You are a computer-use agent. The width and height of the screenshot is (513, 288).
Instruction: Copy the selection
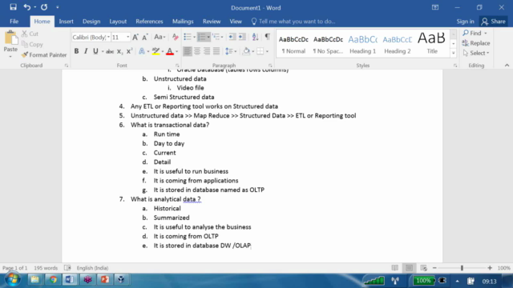point(32,45)
